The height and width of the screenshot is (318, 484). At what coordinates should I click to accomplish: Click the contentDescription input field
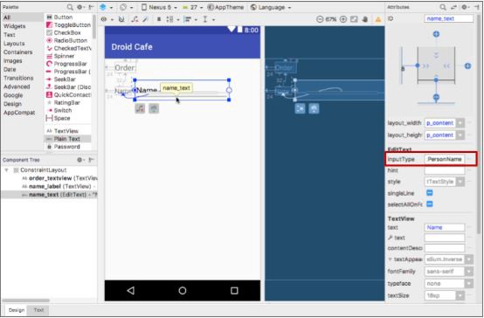[x=444, y=248]
